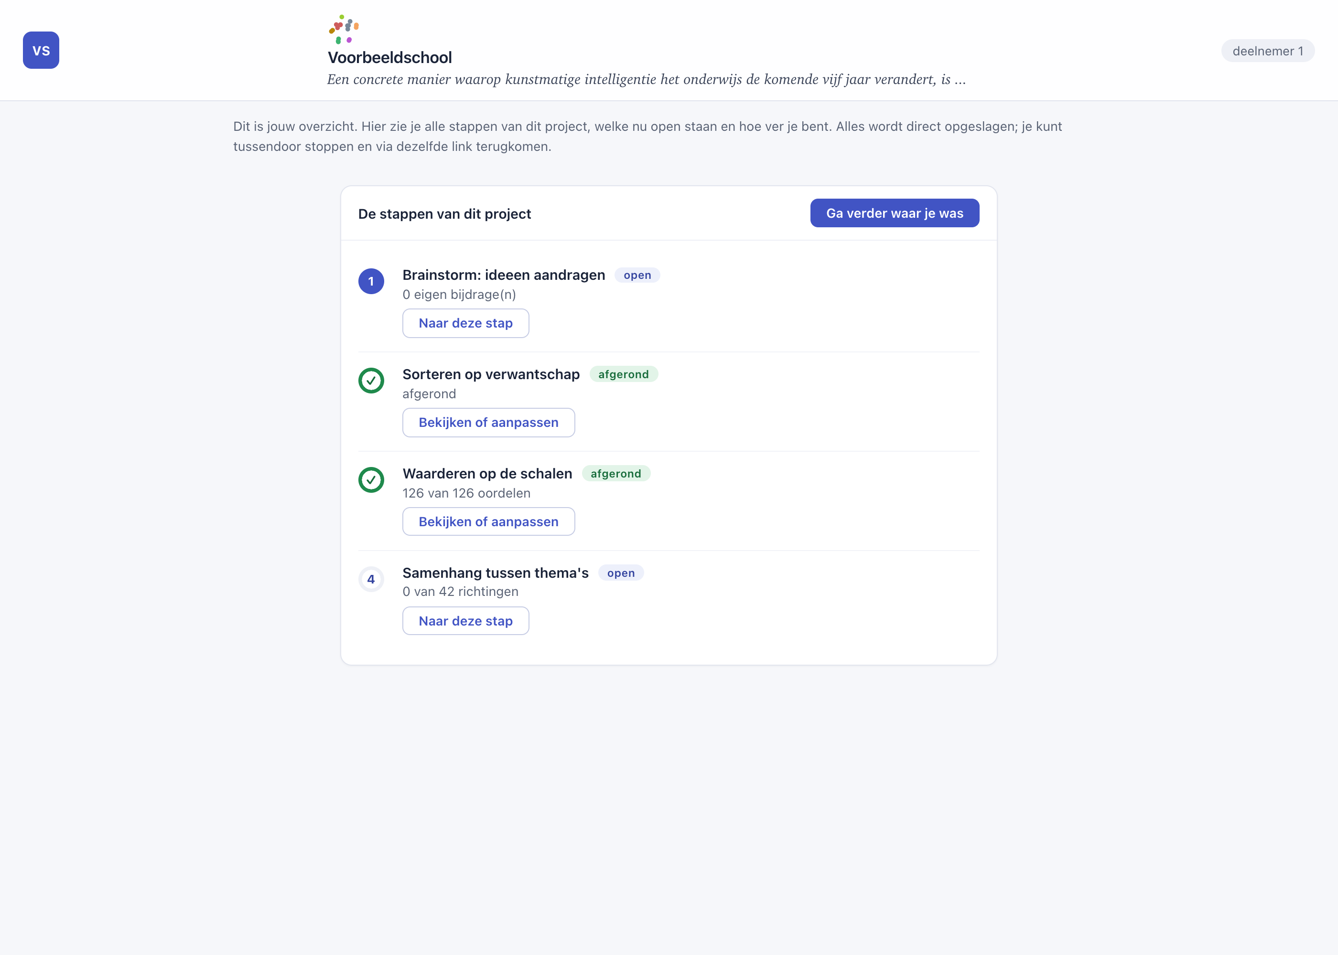Select the step 4 number circle

pos(371,579)
